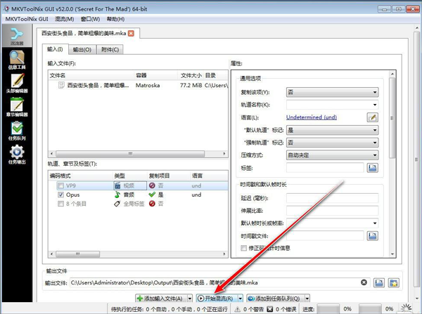Open the Job queue in sidebar

[x=17, y=131]
